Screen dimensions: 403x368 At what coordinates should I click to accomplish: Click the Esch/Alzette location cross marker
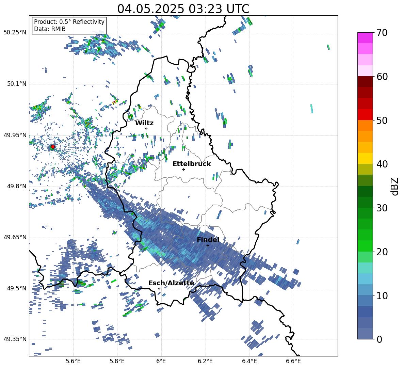tap(159, 289)
